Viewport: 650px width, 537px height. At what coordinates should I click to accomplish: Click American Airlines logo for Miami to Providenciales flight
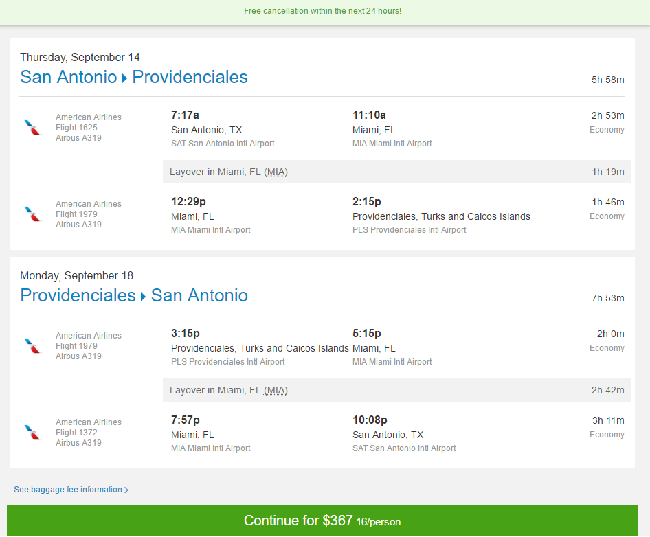33,214
